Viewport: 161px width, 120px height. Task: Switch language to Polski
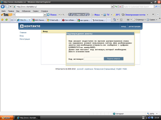click(125, 69)
